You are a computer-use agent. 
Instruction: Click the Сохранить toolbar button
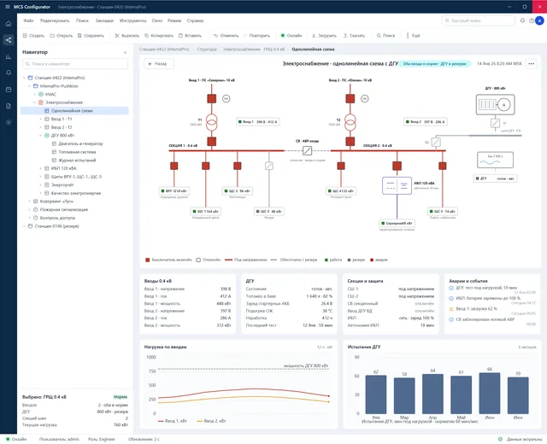tap(91, 36)
